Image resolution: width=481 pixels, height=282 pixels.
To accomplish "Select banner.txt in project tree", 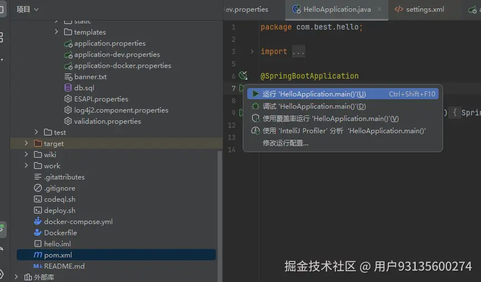I will pos(90,77).
